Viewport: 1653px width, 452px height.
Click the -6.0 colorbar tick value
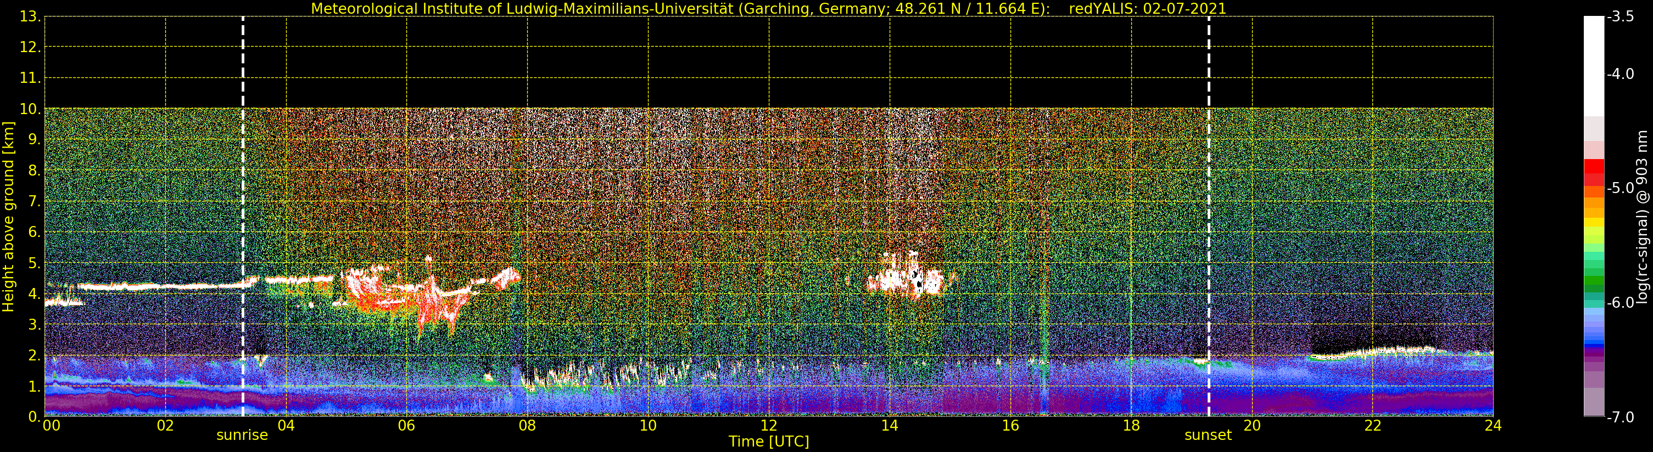[x=1620, y=303]
